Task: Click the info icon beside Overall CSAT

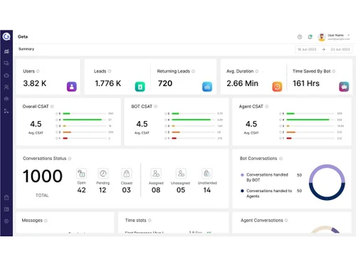Action: pos(52,106)
